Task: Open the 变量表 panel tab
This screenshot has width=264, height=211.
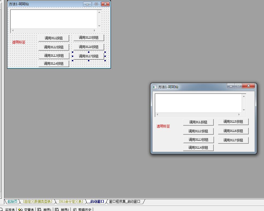Action: tap(26, 209)
